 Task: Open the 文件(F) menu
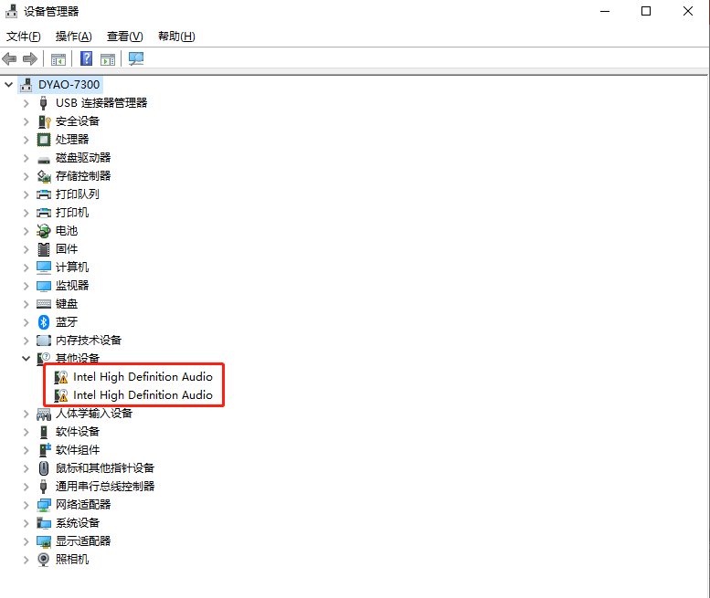tap(24, 37)
